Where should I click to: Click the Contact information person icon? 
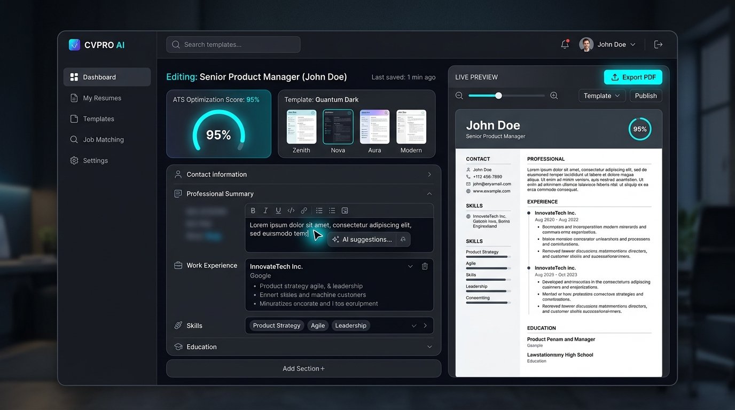point(178,175)
